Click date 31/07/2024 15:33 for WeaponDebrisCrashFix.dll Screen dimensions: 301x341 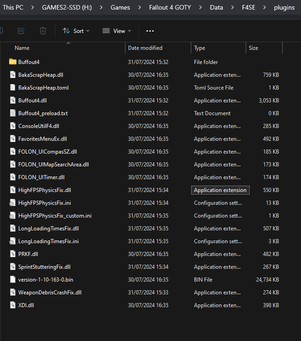point(148,293)
